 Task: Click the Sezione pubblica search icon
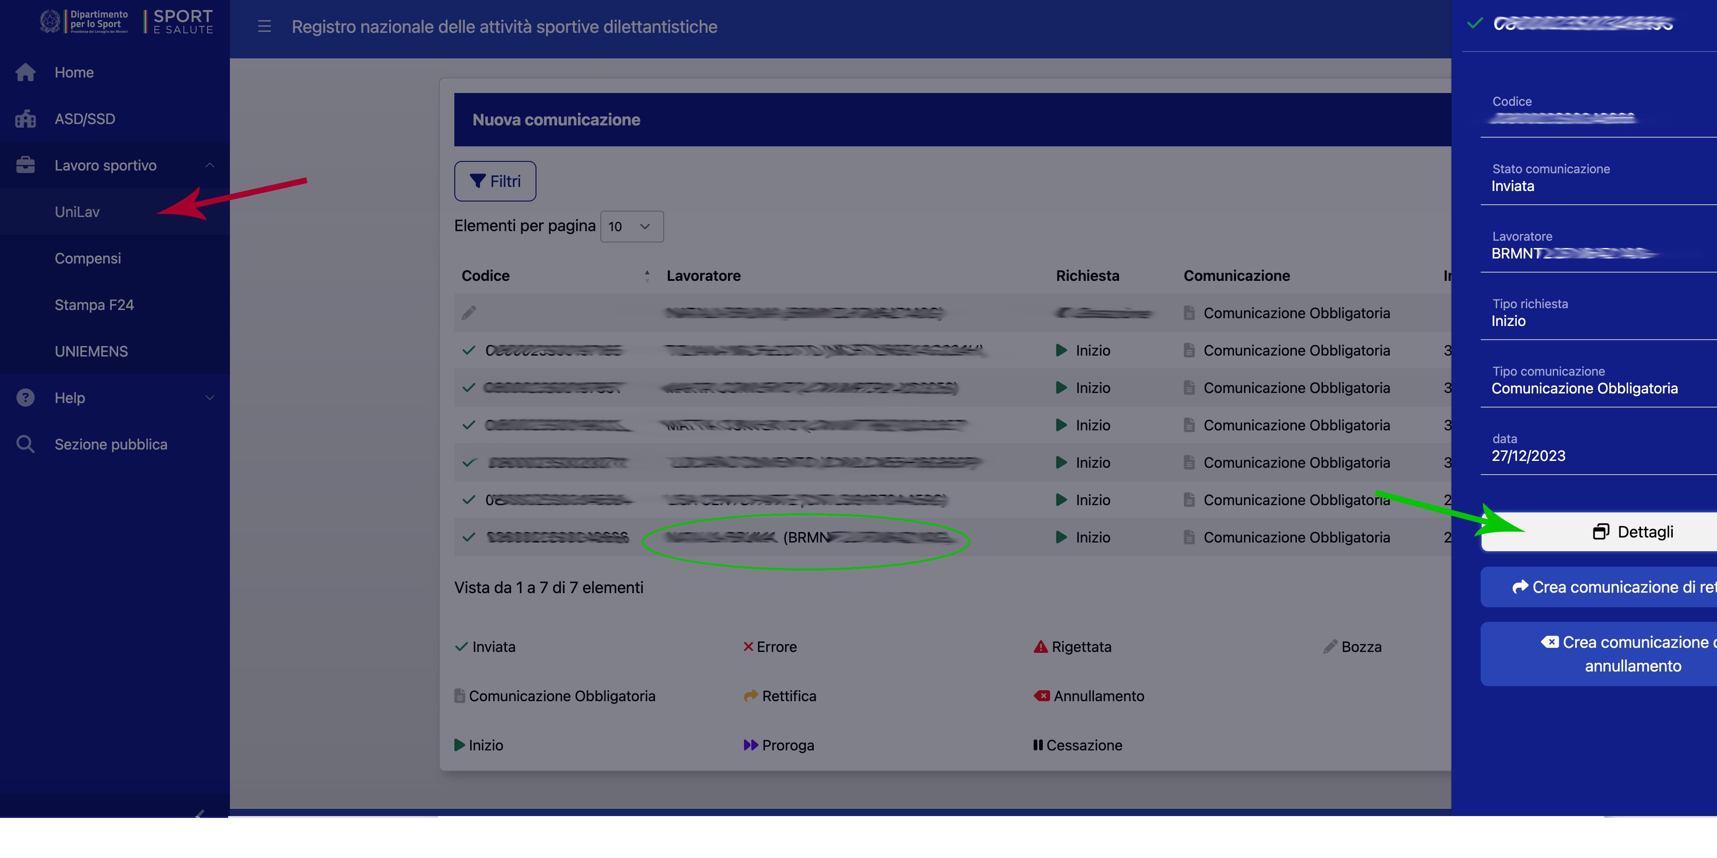point(26,445)
